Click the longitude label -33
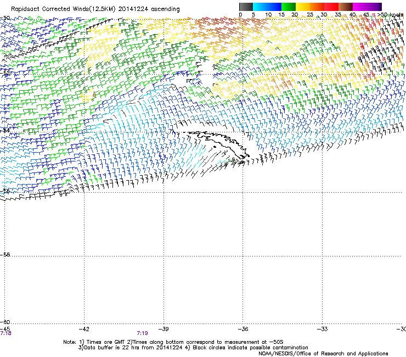The image size is (406, 357). coord(323,329)
